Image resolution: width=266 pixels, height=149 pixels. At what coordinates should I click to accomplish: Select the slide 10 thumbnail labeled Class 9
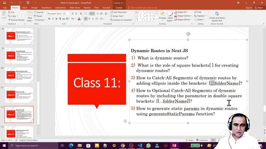pos(19,75)
